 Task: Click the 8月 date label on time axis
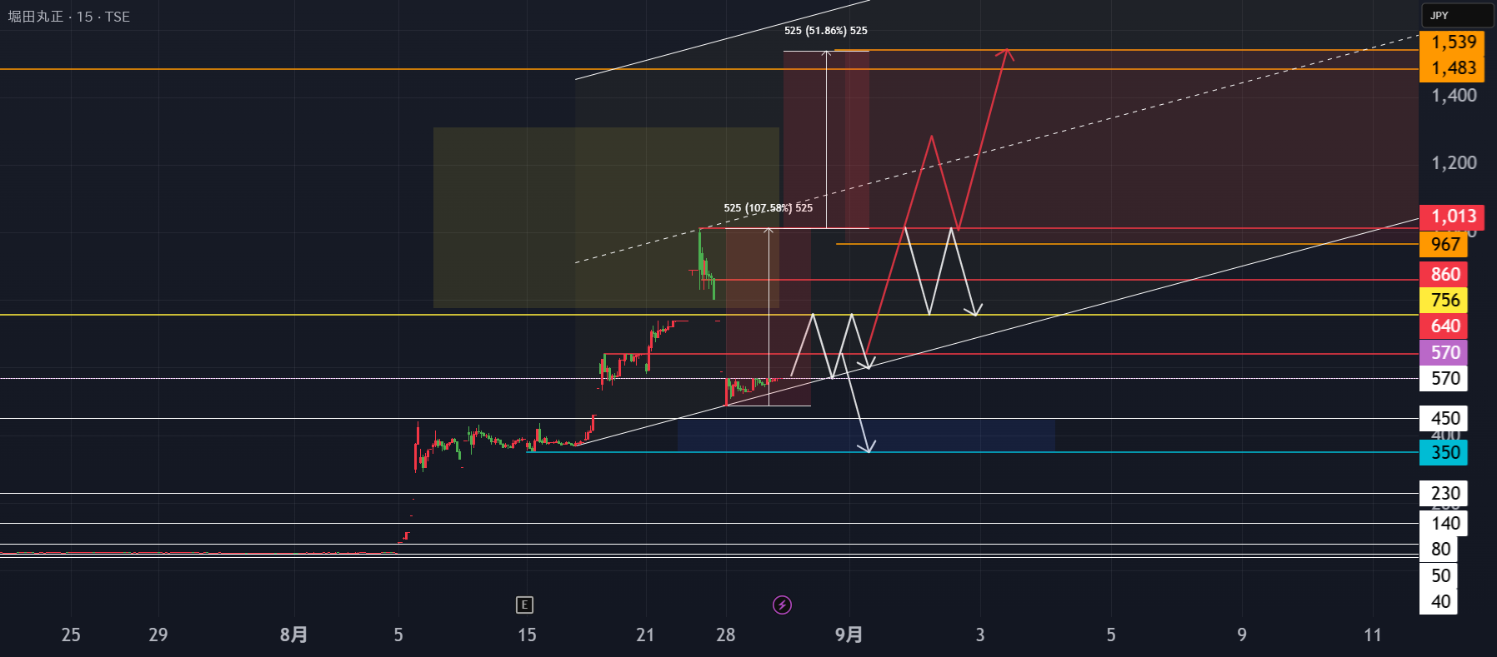293,635
